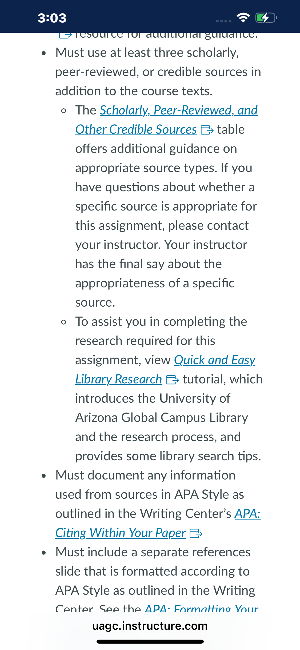Tap the uagc.instructure.com address bar
This screenshot has height=650, width=300.
[x=150, y=626]
